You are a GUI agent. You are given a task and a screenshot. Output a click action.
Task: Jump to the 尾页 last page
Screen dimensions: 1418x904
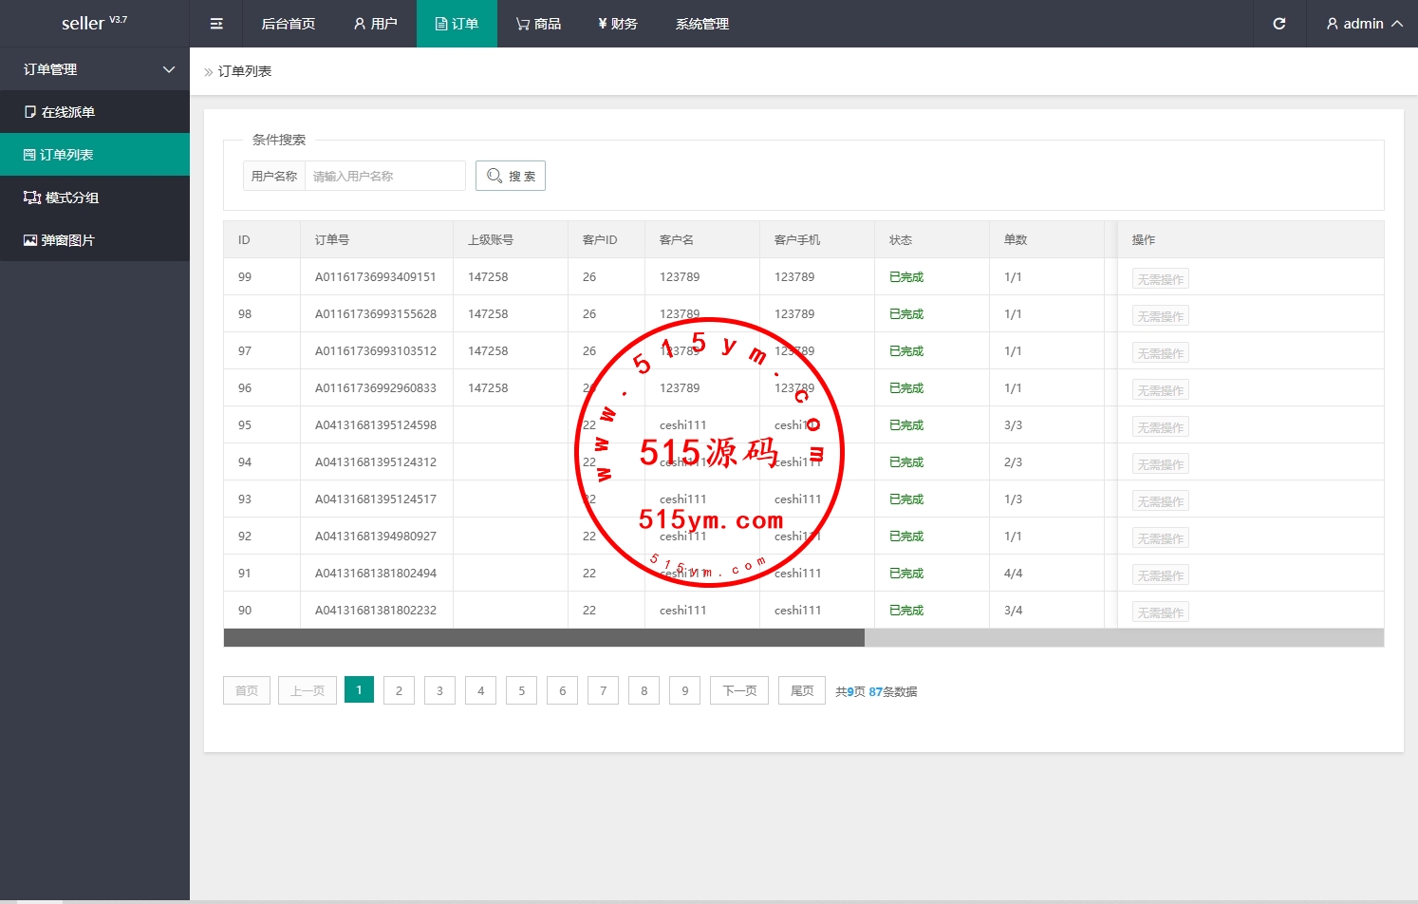point(802,690)
